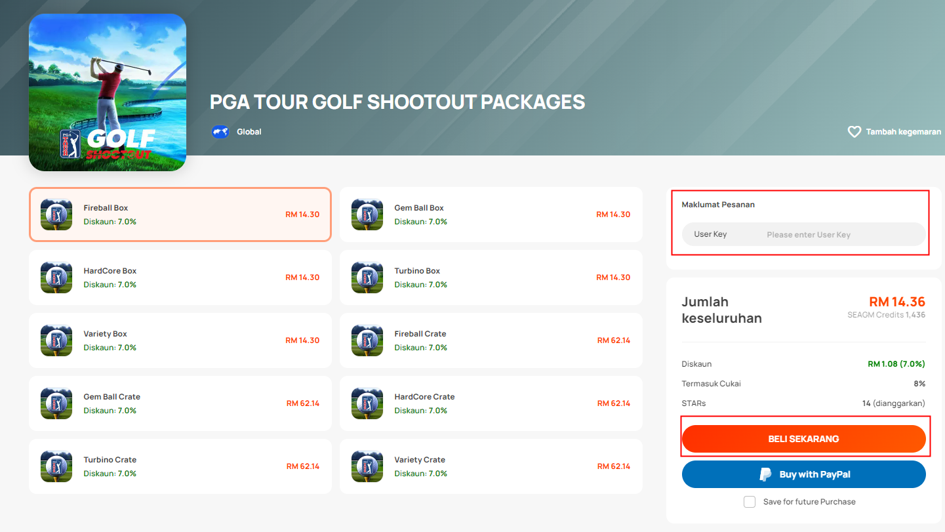The height and width of the screenshot is (532, 945).
Task: Click the RM 62.14 price of Turbino Crate
Action: [303, 466]
